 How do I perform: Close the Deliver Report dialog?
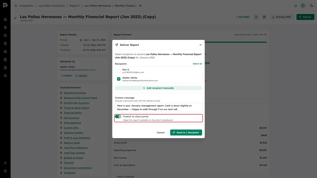coord(201,45)
